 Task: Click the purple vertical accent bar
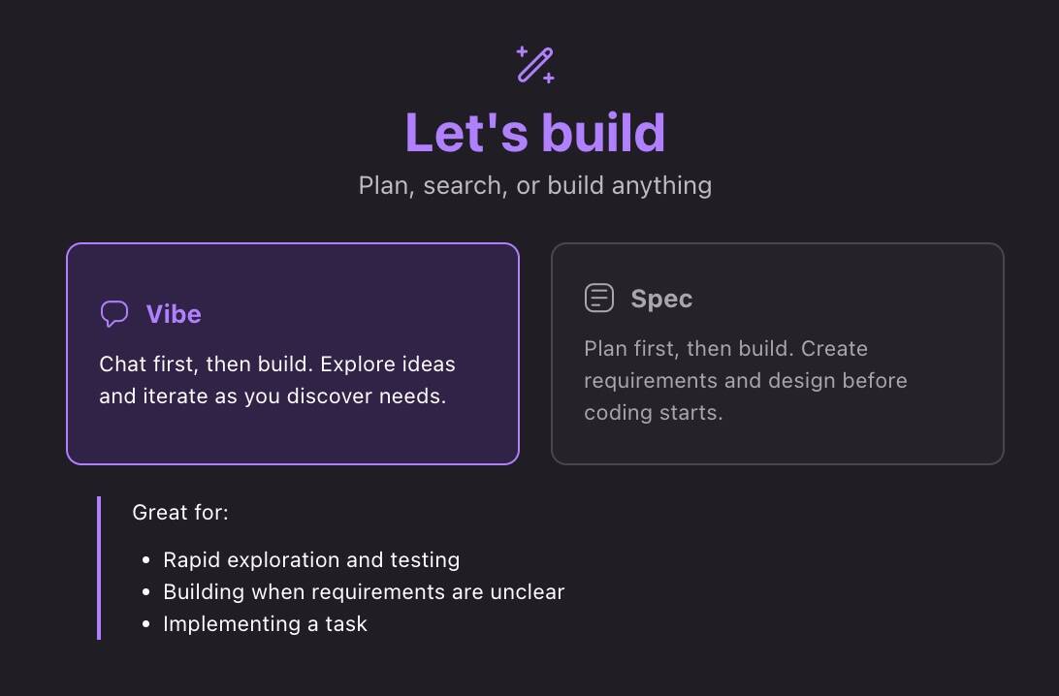point(99,568)
